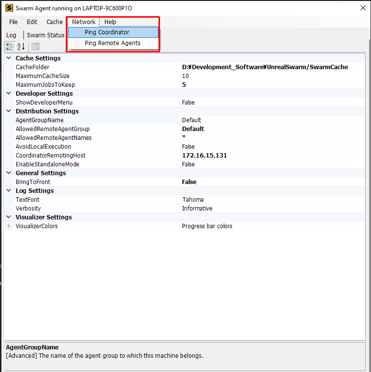Click the Swarm Agent title bar icon
Viewport: 371px width, 372px height.
pyautogui.click(x=9, y=8)
